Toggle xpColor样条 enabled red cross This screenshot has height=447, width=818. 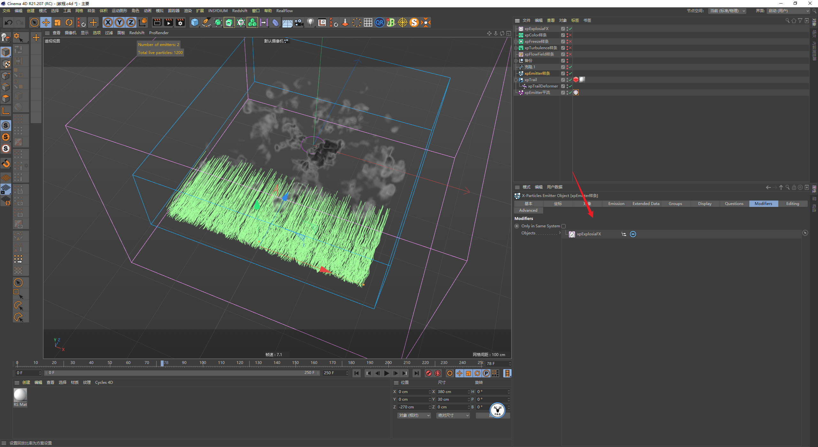coord(570,35)
